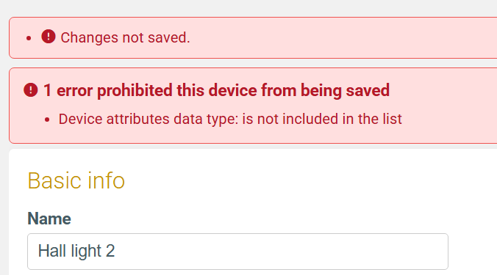Click the error icon before "1 error prohibited"
This screenshot has height=275, width=497.
(31, 89)
